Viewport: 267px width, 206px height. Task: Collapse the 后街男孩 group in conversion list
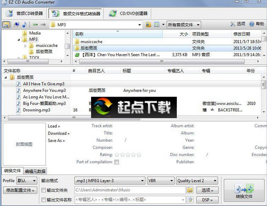pos(6,78)
